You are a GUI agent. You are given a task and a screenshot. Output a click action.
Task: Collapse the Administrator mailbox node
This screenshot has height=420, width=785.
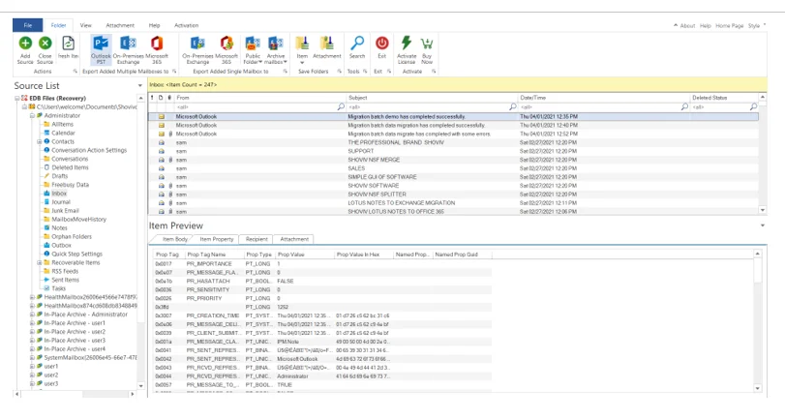click(32, 115)
